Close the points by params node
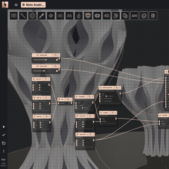The image size is (169, 169). [120, 87]
